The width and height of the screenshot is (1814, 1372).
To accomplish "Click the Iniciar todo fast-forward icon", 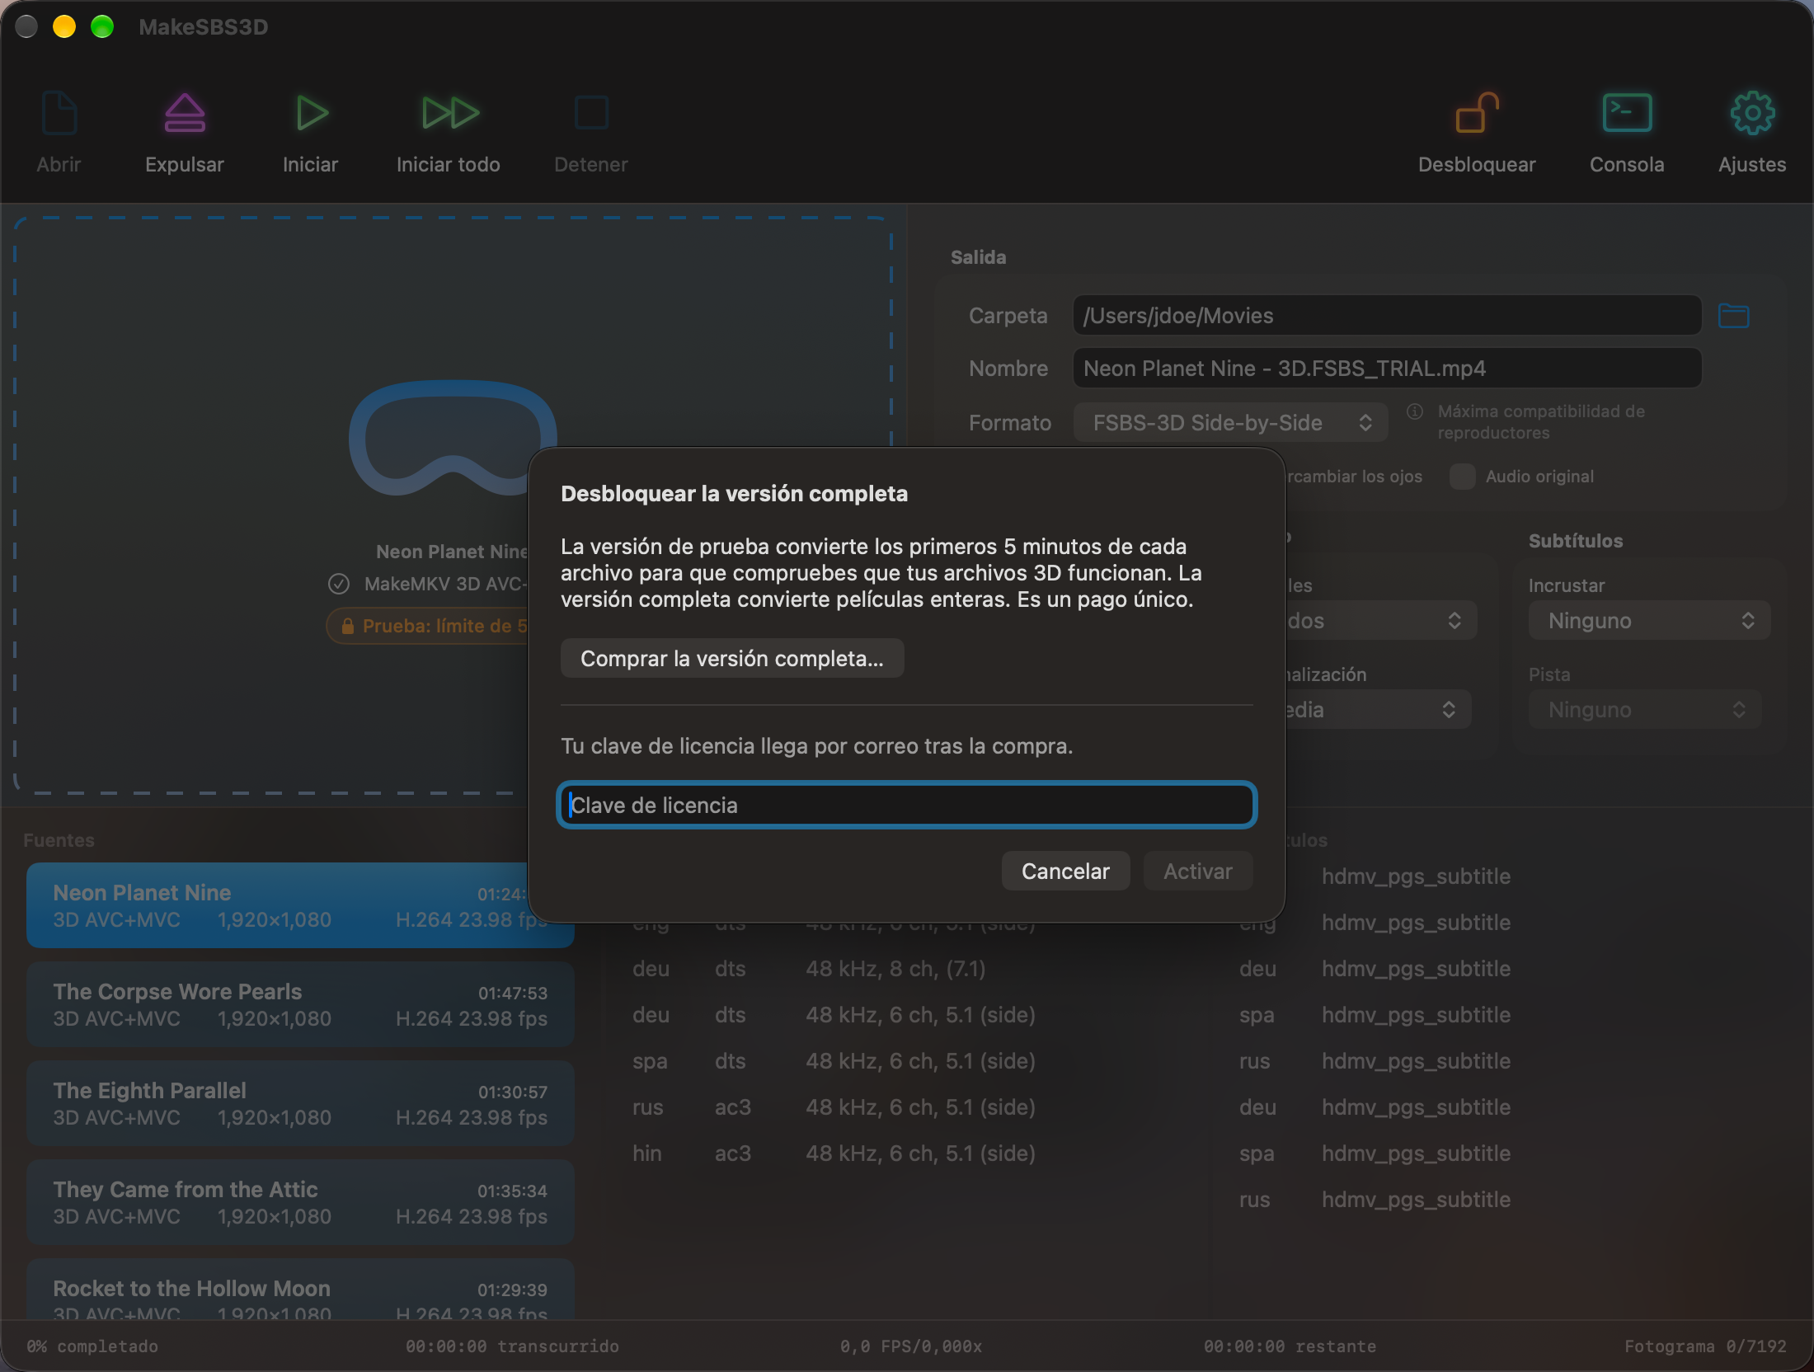I will pos(449,113).
